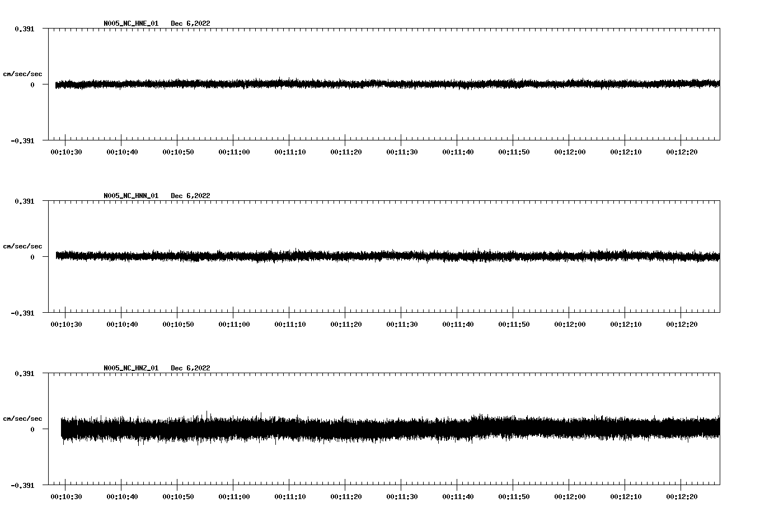Image resolution: width=760 pixels, height=517 pixels.
Task: Click the 00:12:00 time label under HNE plot
Action: tap(570, 152)
